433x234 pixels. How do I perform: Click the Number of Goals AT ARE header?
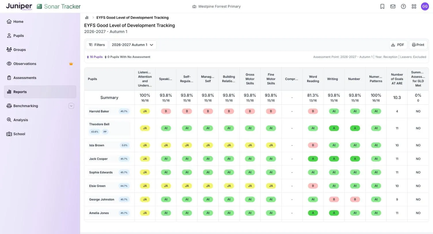397,79
